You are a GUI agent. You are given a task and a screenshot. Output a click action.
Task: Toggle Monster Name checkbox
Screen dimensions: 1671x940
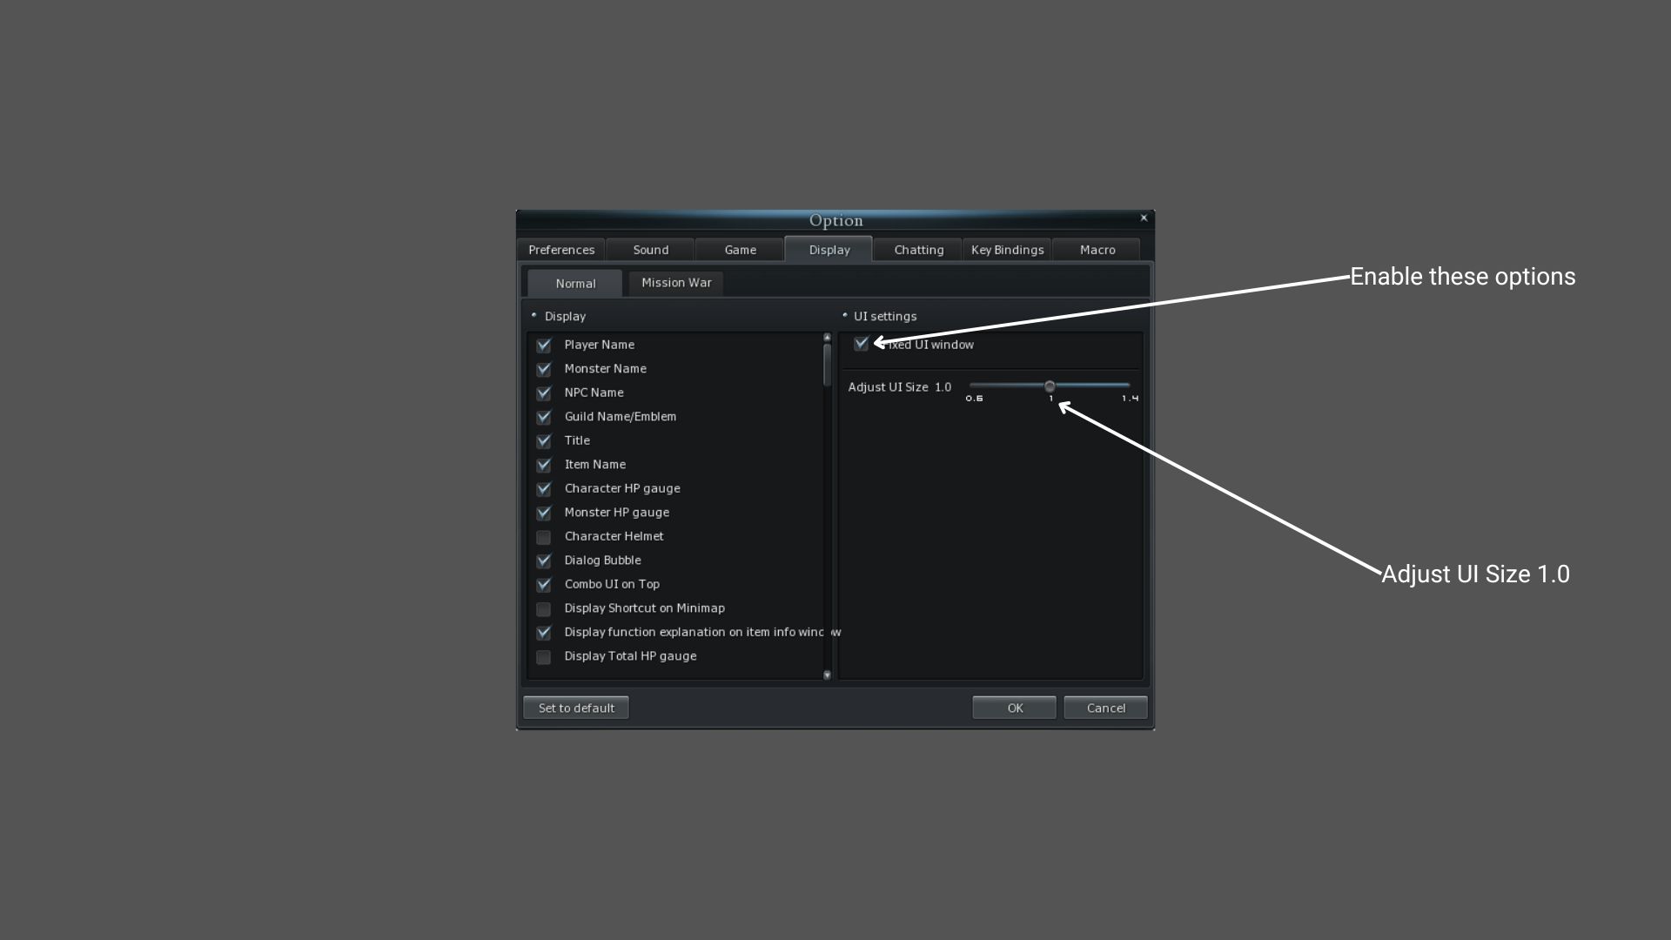pos(544,369)
